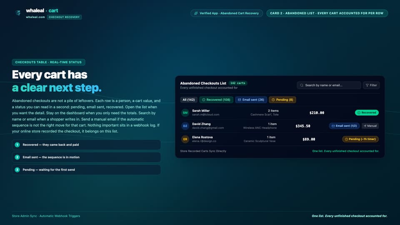Image resolution: width=400 pixels, height=225 pixels.
Task: Click the CHECKOUTS TABLE · REAL-TIME STATUS tag
Action: tap(48, 62)
